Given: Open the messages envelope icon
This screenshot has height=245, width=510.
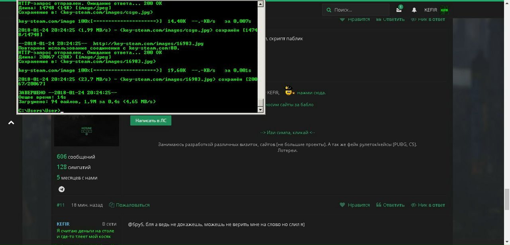Looking at the screenshot, I should click(x=399, y=10).
